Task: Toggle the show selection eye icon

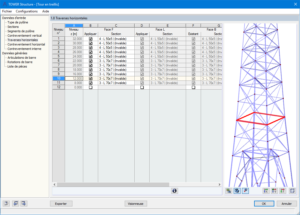Action: click(245, 191)
